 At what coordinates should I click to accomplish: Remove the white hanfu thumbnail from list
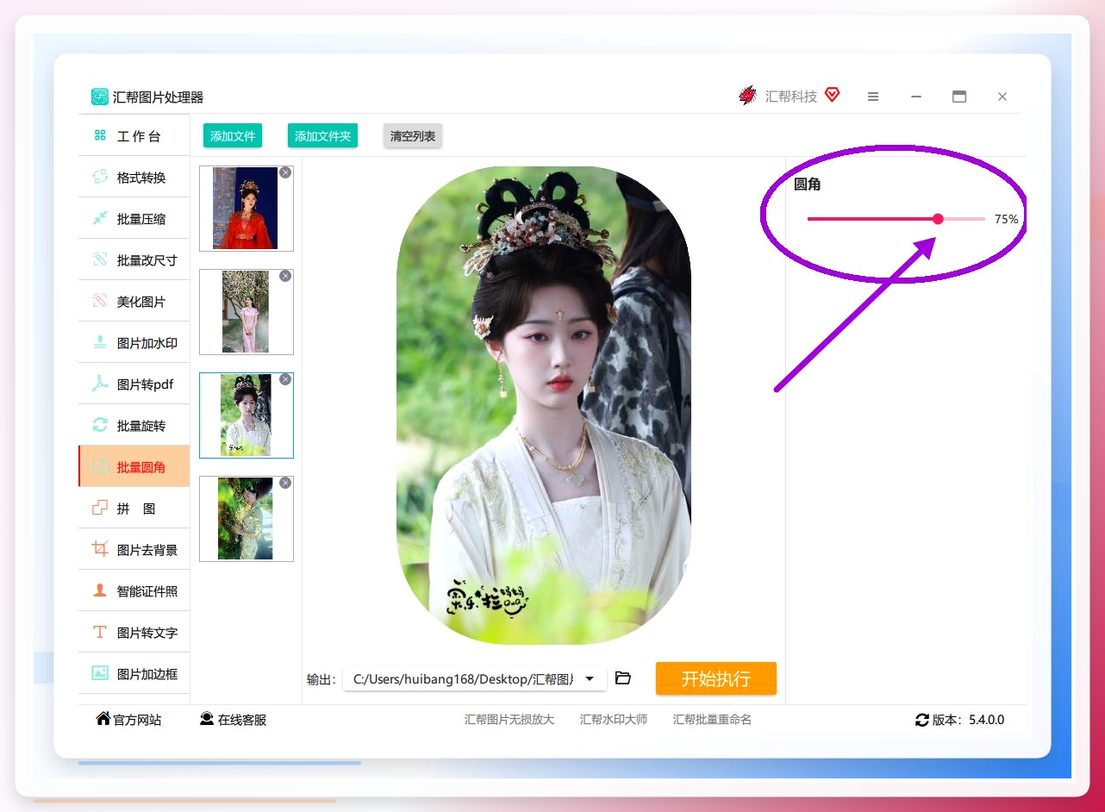coord(285,379)
